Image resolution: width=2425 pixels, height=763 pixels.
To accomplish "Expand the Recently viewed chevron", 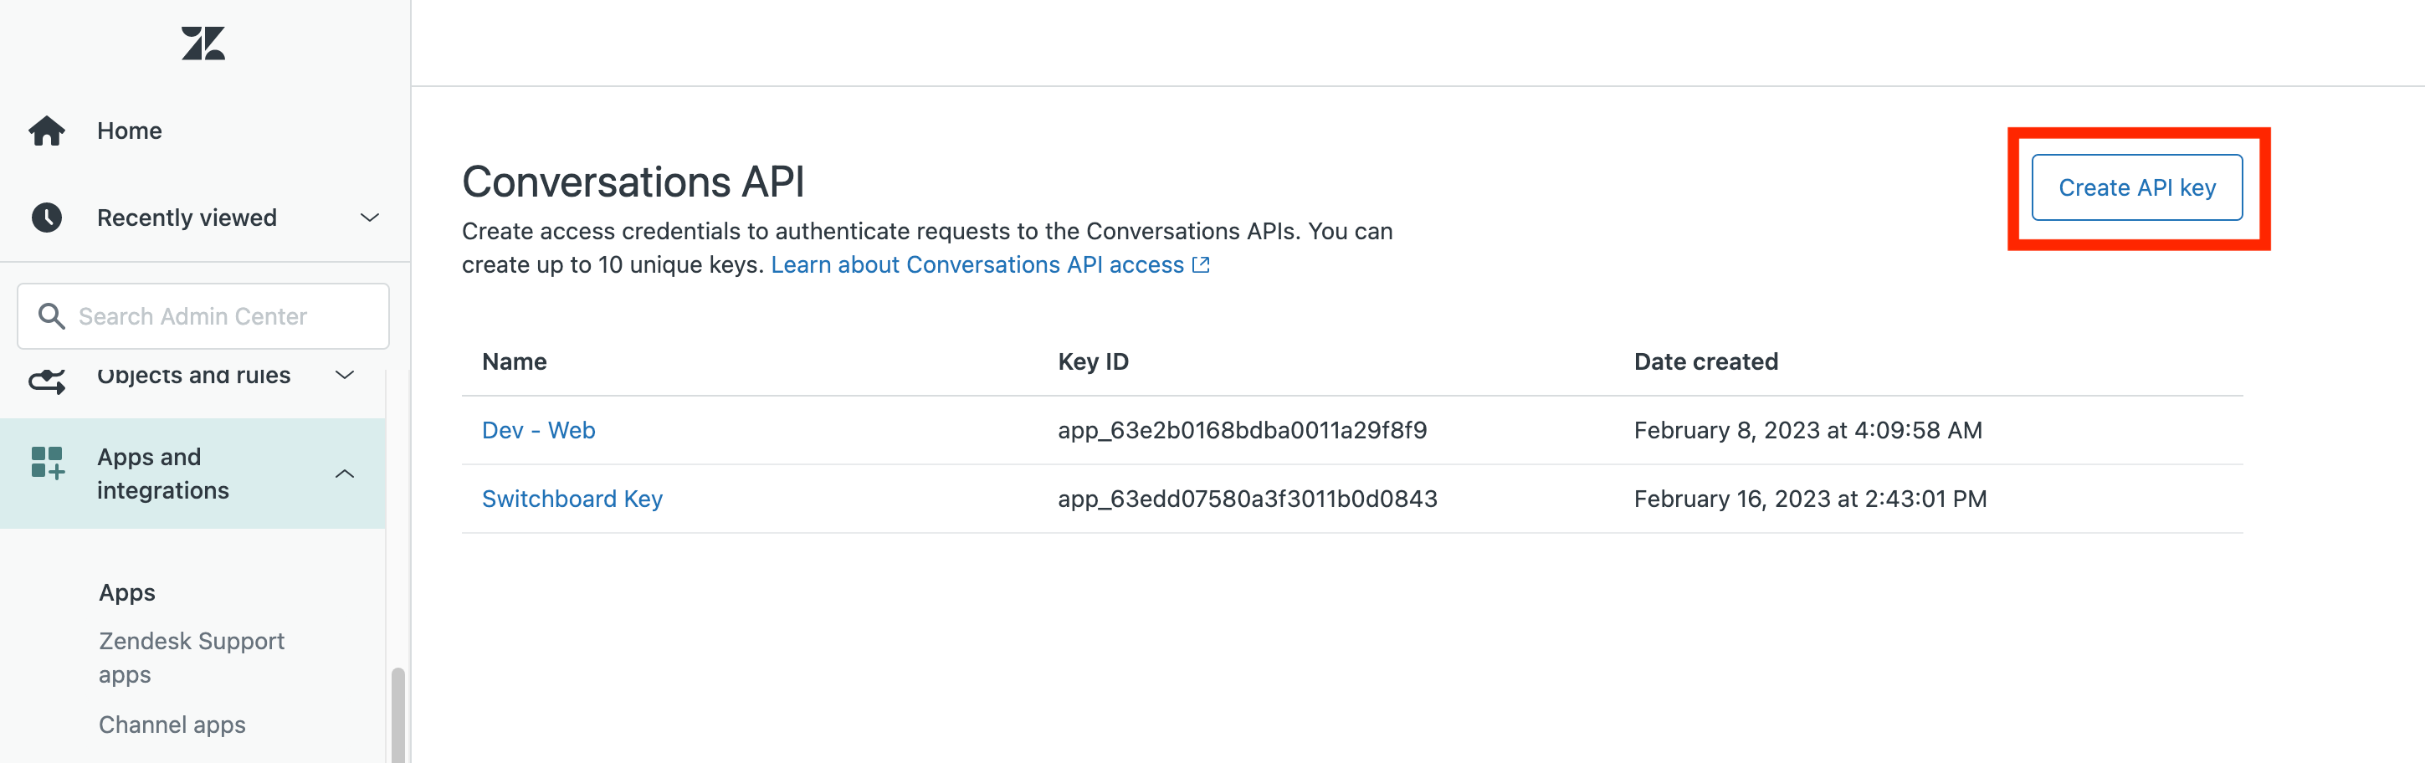I will pos(370,218).
